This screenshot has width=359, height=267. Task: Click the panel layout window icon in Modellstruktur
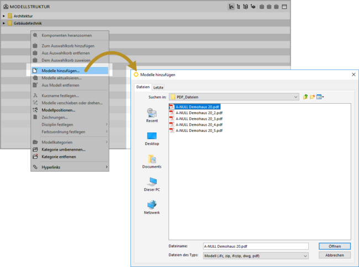point(284,7)
